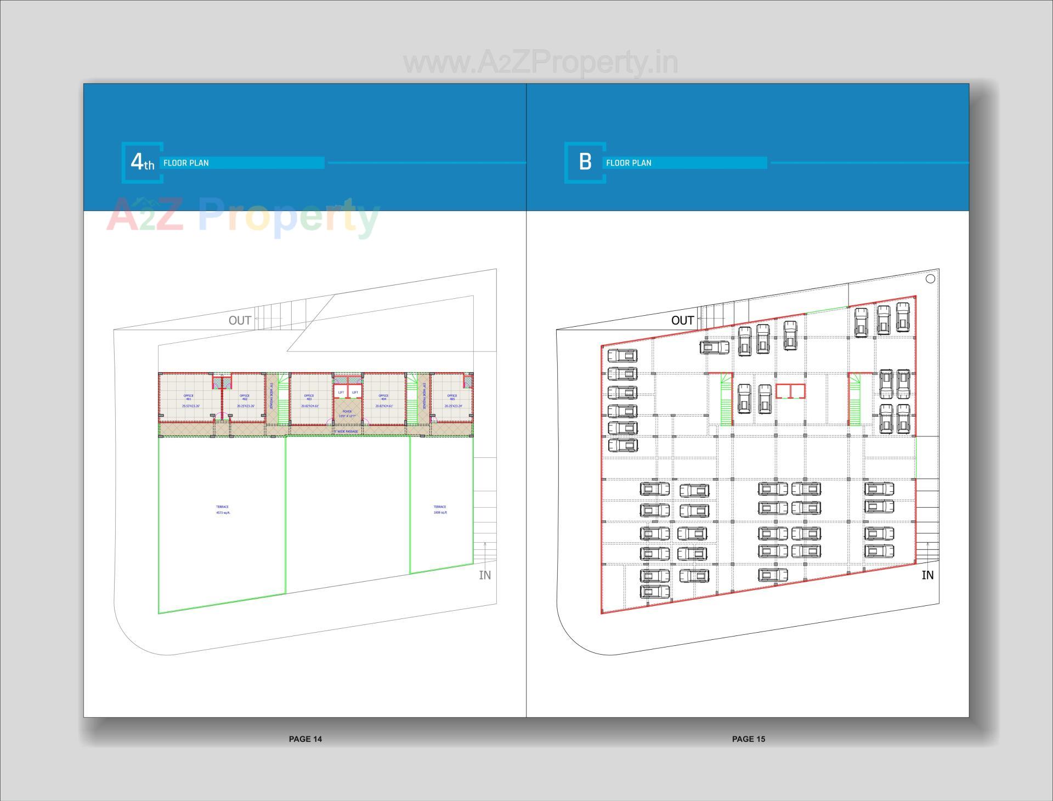Viewport: 1053px width, 801px height.
Task: Toggle the IN arrow on basement plan
Action: [x=927, y=576]
